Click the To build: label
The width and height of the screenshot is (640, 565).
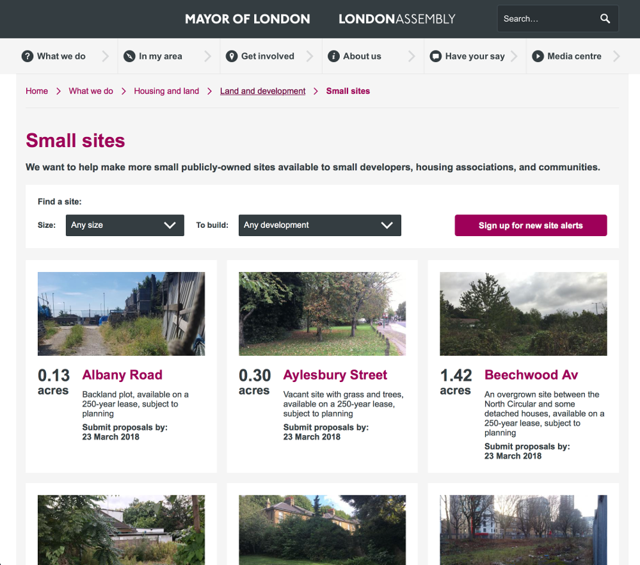tap(212, 225)
